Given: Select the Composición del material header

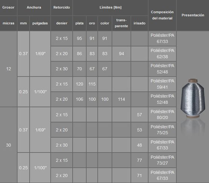Looking at the screenshot, I should point(162,15).
